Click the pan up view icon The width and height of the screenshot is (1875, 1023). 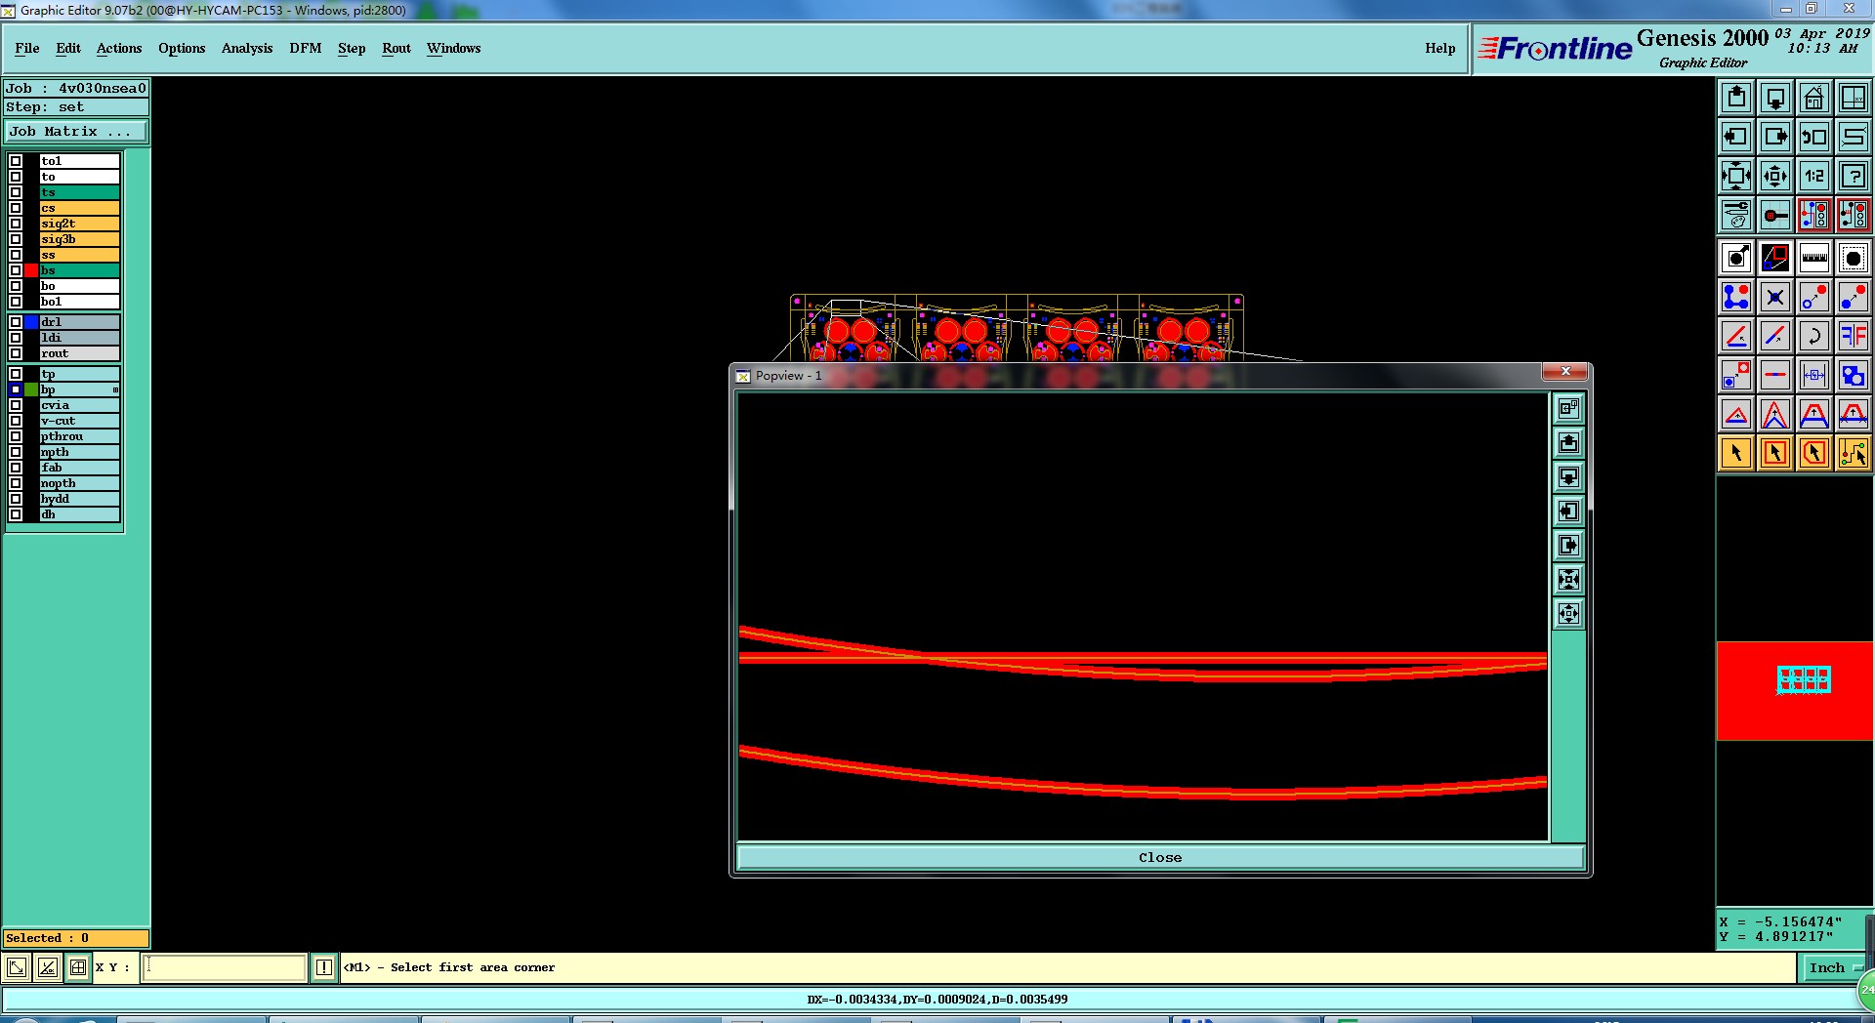[1736, 98]
